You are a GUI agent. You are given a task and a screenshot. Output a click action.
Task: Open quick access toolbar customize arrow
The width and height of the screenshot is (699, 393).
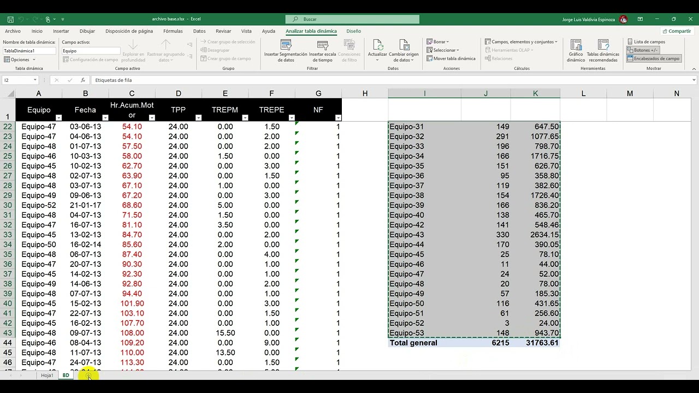coord(63,19)
